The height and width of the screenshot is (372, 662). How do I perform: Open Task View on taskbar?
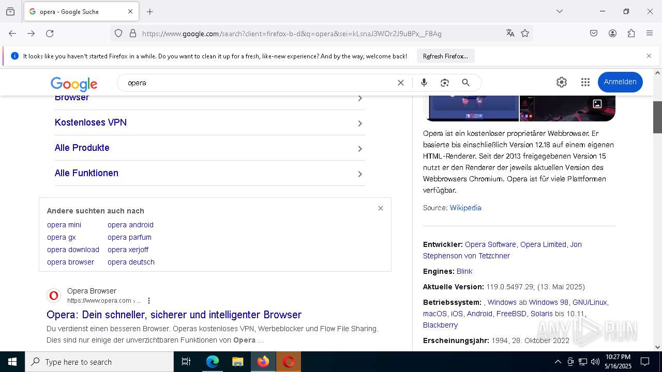click(186, 362)
